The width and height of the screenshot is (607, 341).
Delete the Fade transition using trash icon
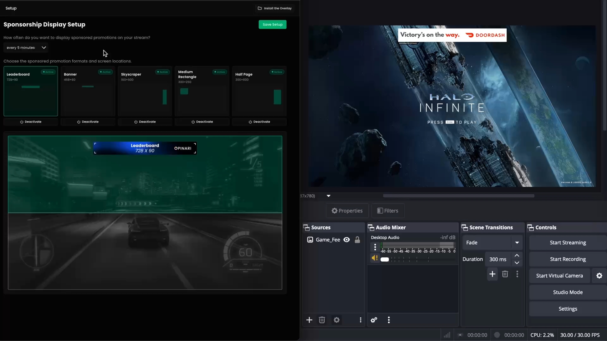[x=505, y=274]
